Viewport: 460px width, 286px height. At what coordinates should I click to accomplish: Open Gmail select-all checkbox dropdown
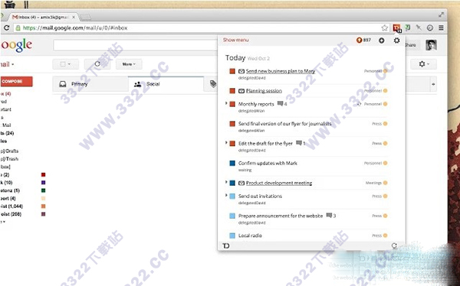pyautogui.click(x=66, y=63)
